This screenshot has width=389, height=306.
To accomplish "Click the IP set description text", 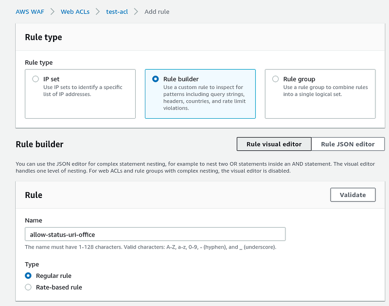I will (83, 90).
